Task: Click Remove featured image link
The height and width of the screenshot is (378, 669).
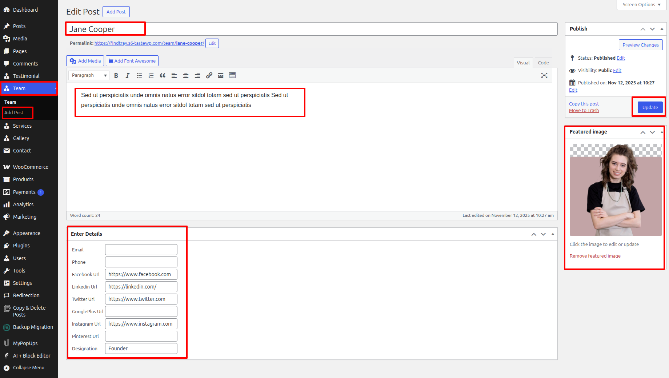Action: coord(595,256)
